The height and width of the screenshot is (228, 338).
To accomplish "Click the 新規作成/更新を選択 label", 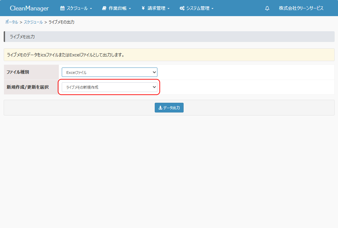I will pyautogui.click(x=28, y=87).
